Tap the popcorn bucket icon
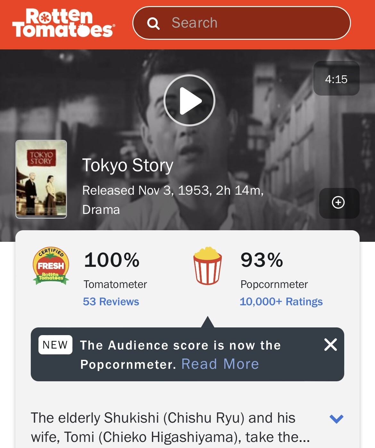The image size is (375, 448). point(207,266)
